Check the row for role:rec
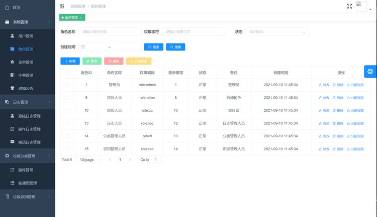 67,149
